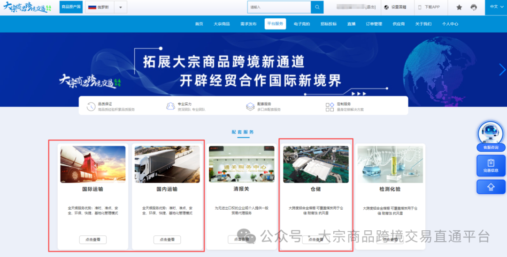Advance banner with right chevron arrow
The width and height of the screenshot is (507, 257).
pyautogui.click(x=502, y=70)
